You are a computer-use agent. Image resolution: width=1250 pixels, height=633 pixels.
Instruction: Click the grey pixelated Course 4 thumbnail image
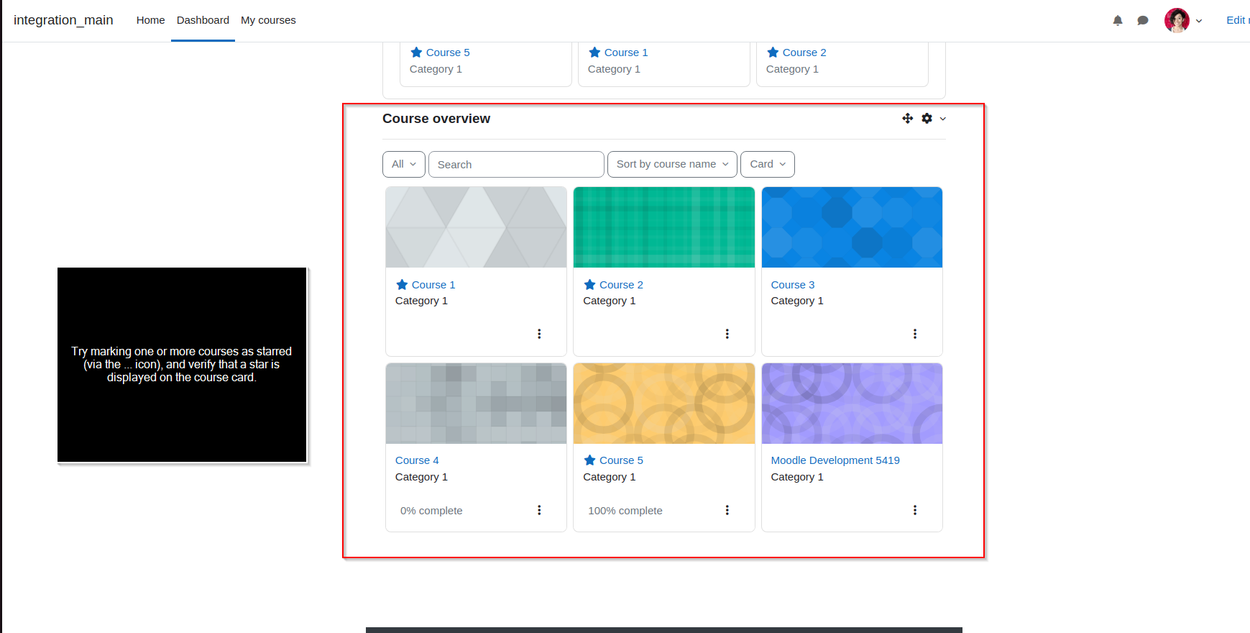(x=476, y=404)
